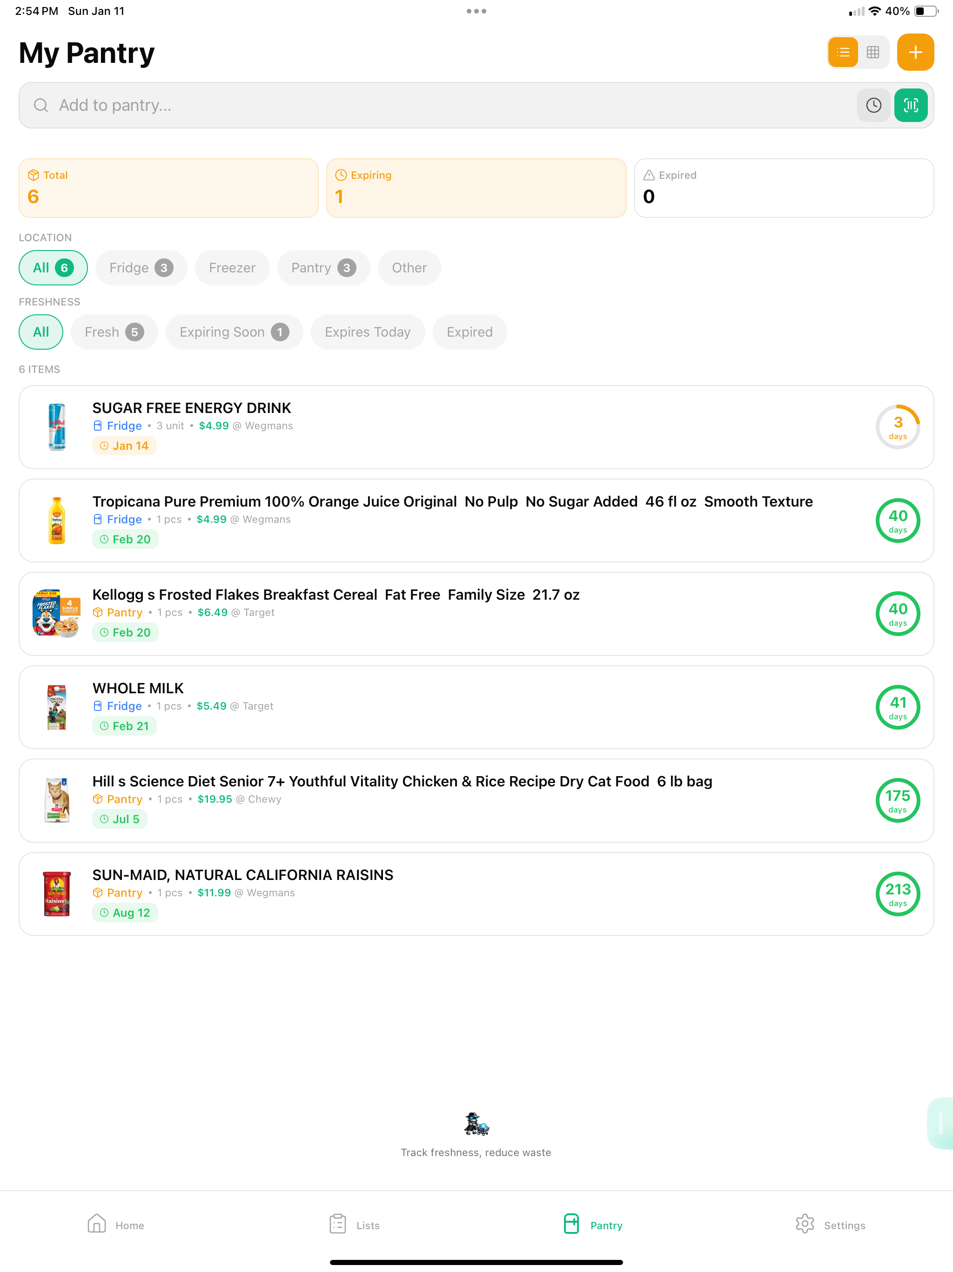Screen dimensions: 953x1272
Task: Filter by Fridge location
Action: [x=141, y=268]
